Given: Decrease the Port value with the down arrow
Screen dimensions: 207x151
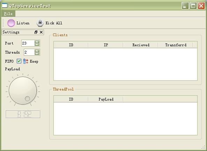Looking at the screenshot, I should point(37,45).
